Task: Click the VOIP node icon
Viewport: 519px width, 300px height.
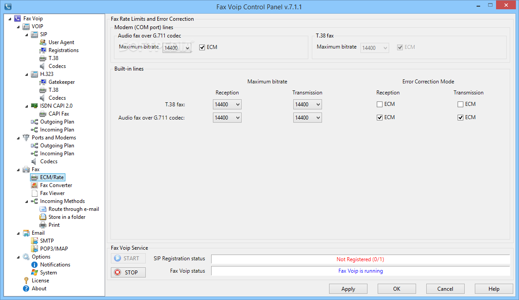Action: click(x=26, y=26)
